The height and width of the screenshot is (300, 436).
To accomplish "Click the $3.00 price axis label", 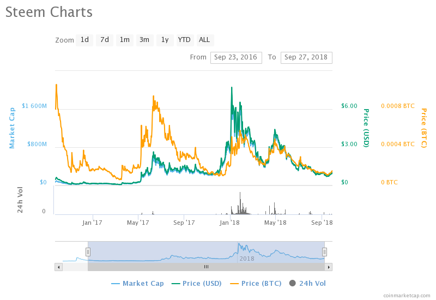I will tap(349, 144).
